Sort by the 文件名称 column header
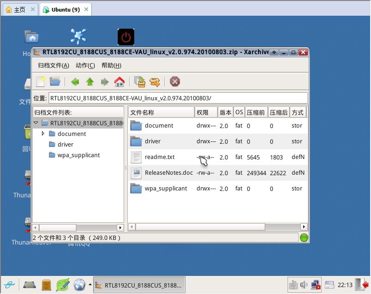This screenshot has height=294, width=371. pos(162,112)
